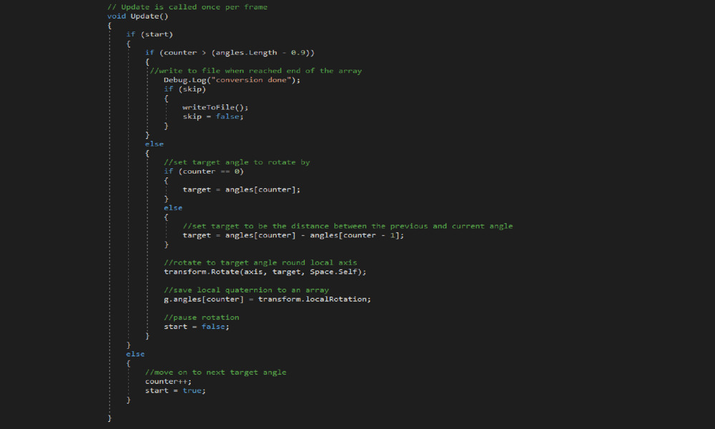Click the comment "//move on to next target angle"
This screenshot has width=715, height=429.
point(216,373)
